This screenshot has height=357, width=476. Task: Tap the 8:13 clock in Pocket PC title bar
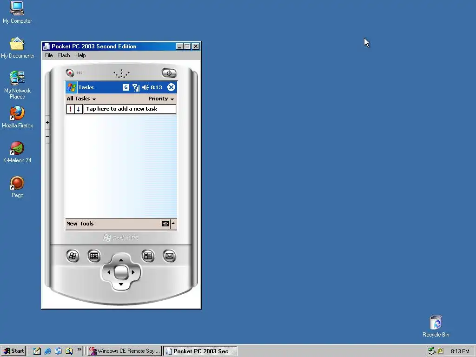tap(156, 87)
